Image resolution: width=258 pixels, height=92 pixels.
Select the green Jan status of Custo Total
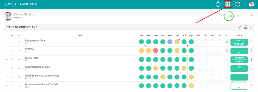click(x=142, y=59)
